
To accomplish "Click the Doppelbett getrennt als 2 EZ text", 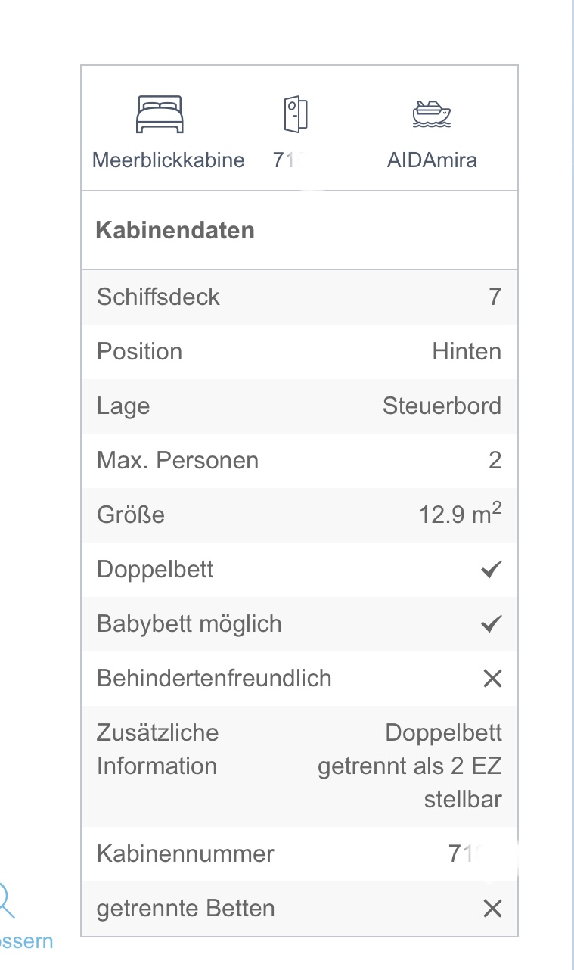I will 409,766.
